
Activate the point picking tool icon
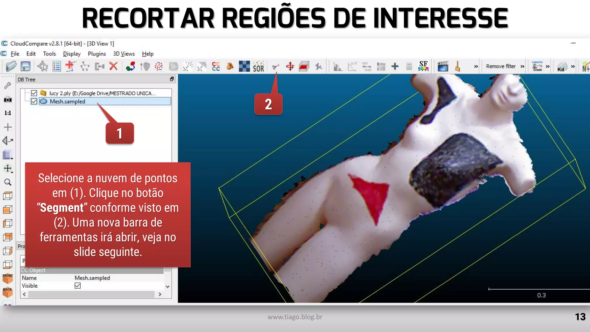coord(43,66)
